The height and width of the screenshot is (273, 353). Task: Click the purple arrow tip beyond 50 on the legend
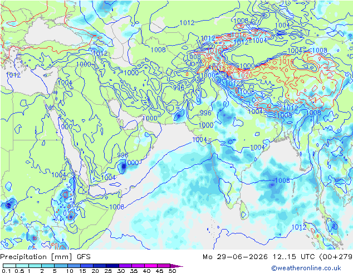(x=176, y=266)
